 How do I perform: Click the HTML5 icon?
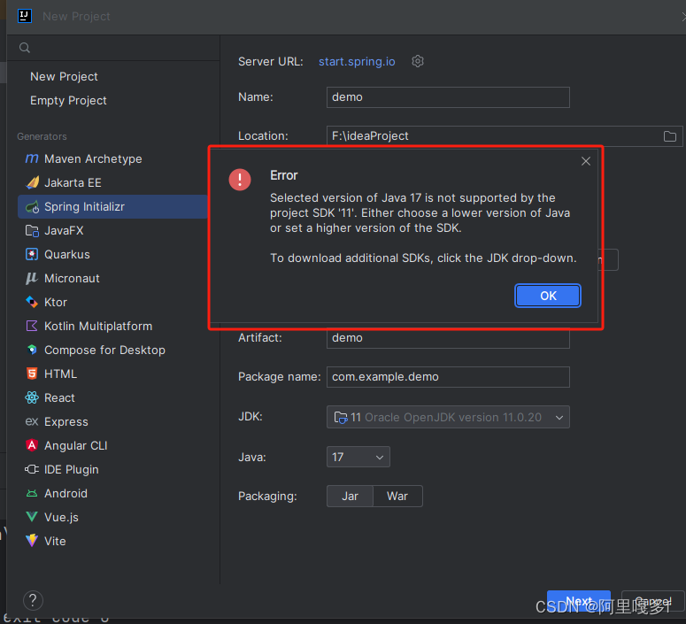(32, 374)
